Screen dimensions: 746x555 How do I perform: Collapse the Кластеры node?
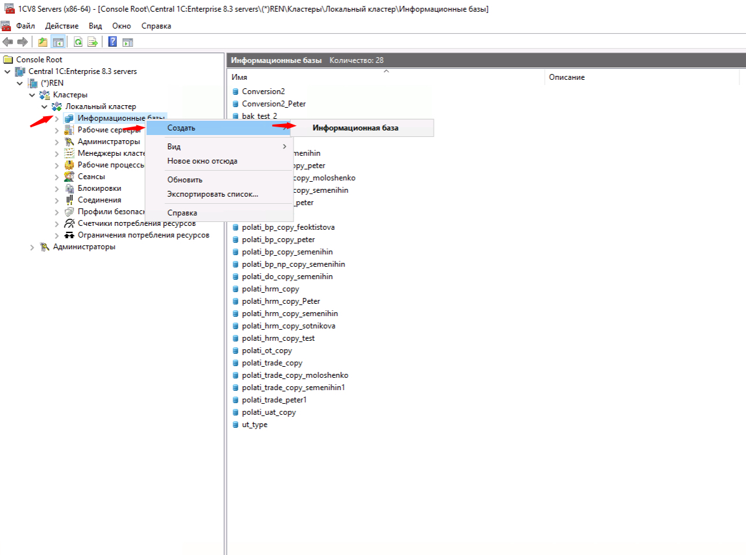(32, 95)
